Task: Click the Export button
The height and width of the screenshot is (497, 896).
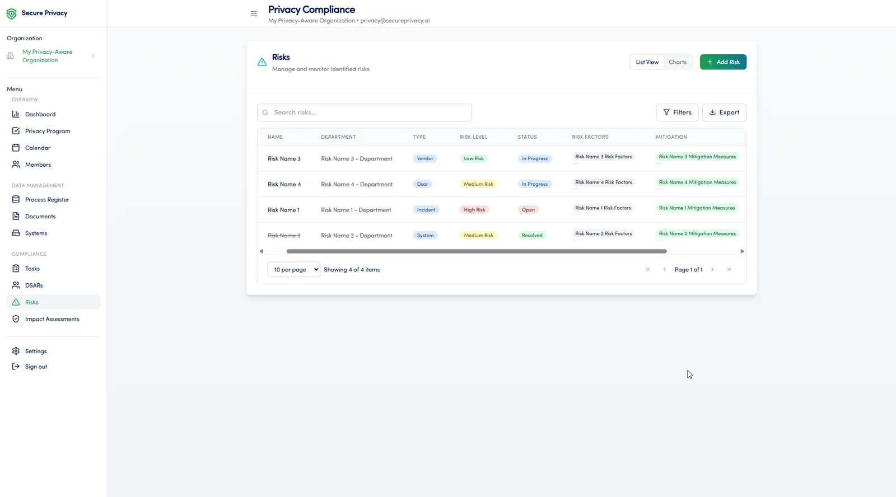Action: [724, 112]
